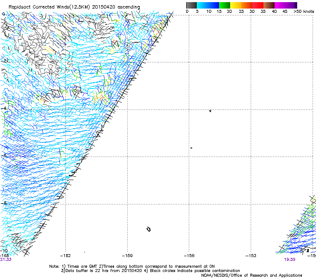The height and width of the screenshot is (278, 316).
Task: Click the '-162' longitude axis label
Action: pyautogui.click(x=65, y=256)
